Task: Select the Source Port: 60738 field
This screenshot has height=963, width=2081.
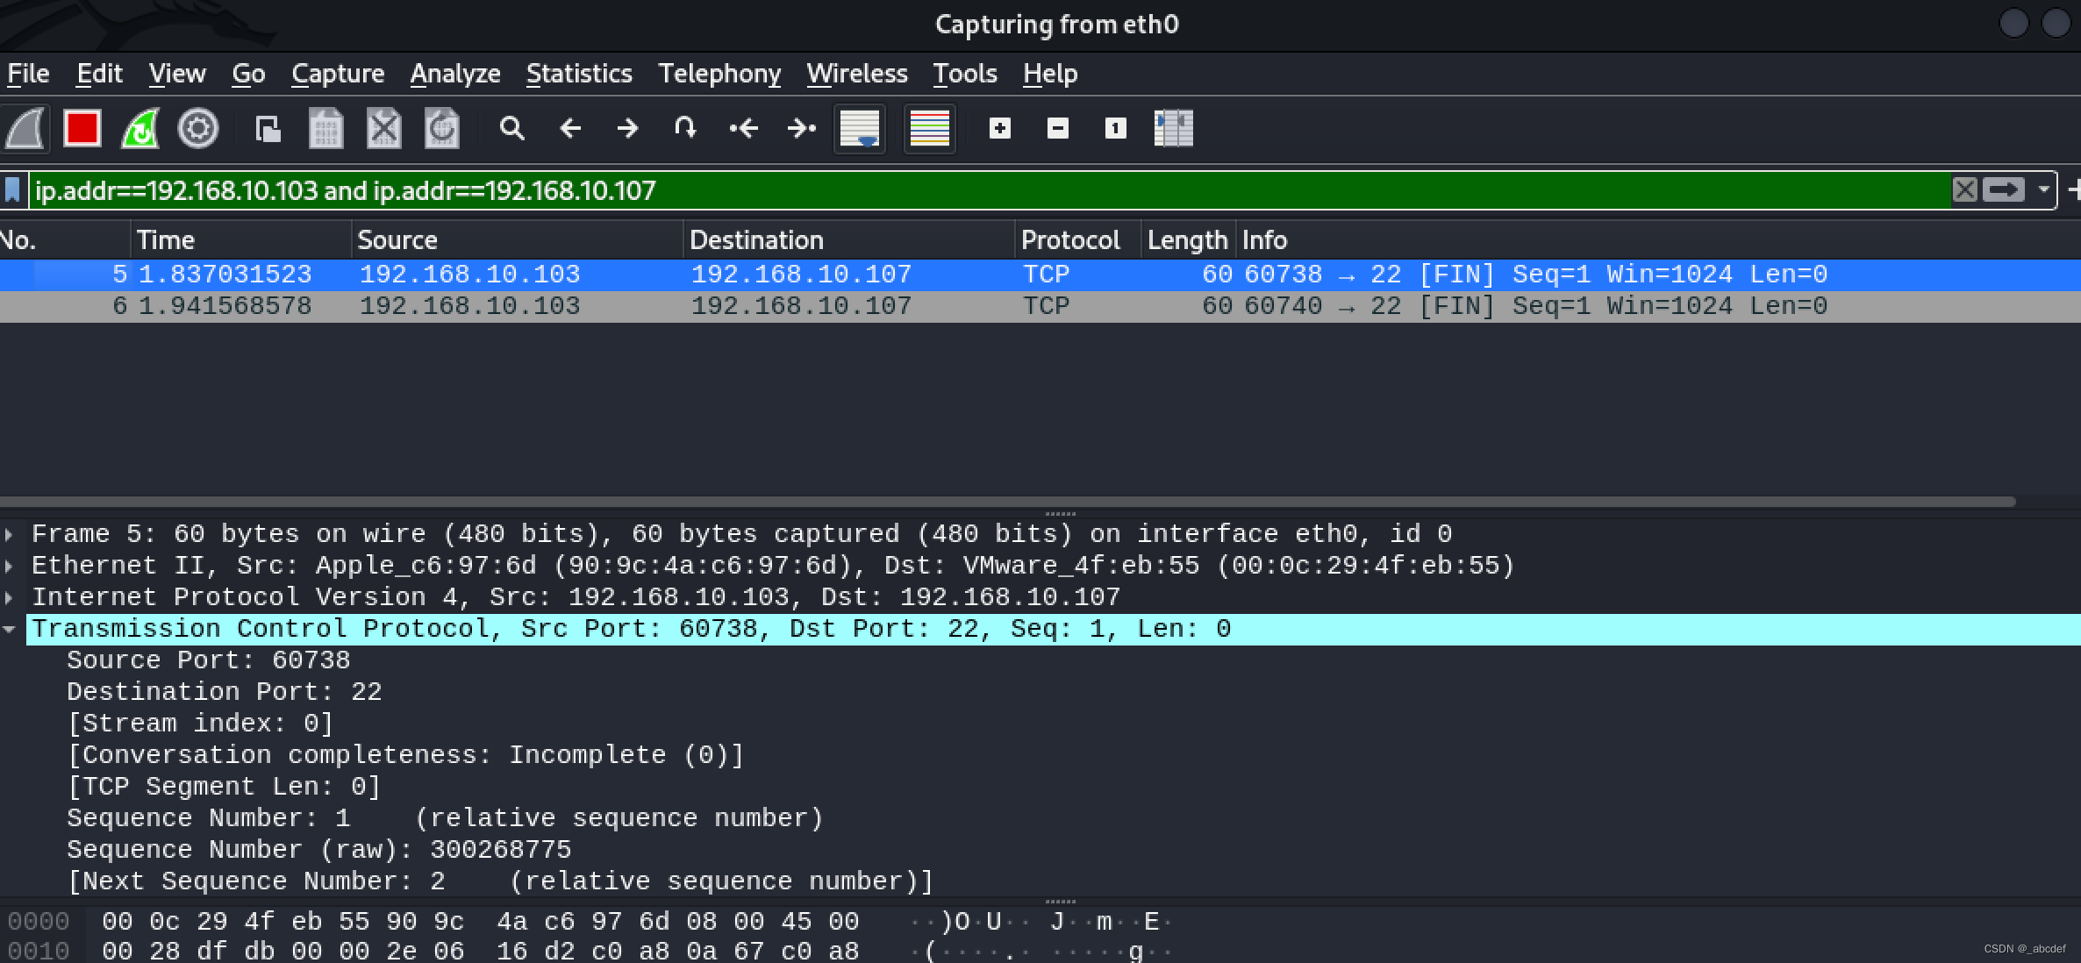Action: click(209, 660)
